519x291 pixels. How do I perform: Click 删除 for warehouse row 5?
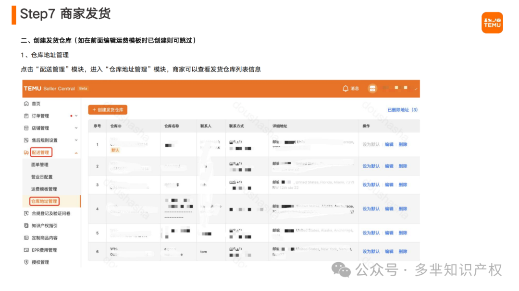pyautogui.click(x=403, y=233)
